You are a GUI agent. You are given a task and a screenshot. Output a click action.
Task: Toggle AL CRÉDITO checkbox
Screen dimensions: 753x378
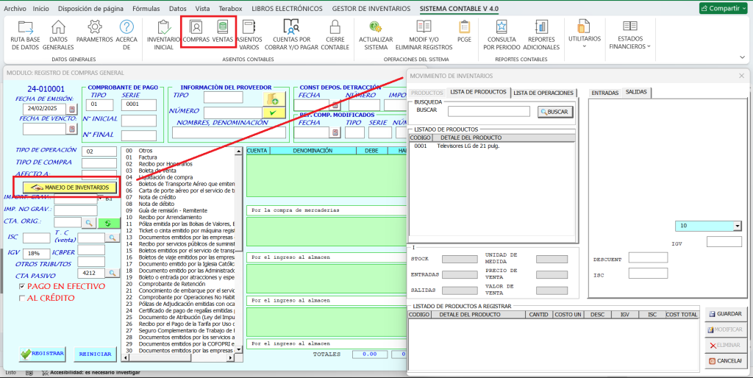click(22, 299)
